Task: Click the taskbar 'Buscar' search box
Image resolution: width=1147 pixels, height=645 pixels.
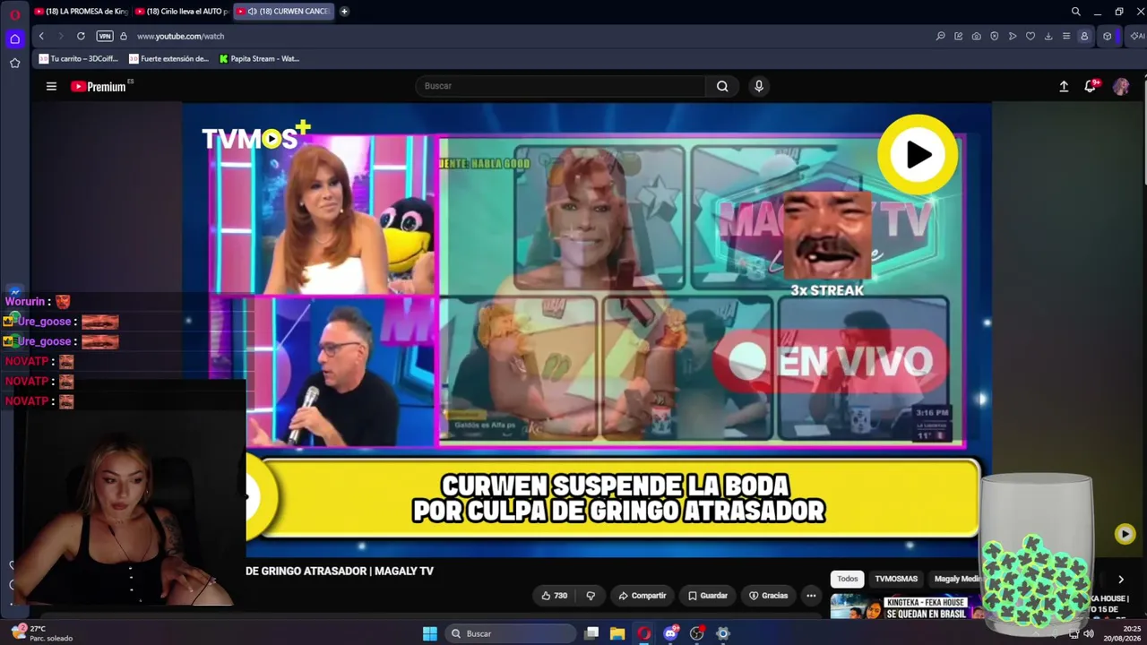Action: click(x=510, y=633)
